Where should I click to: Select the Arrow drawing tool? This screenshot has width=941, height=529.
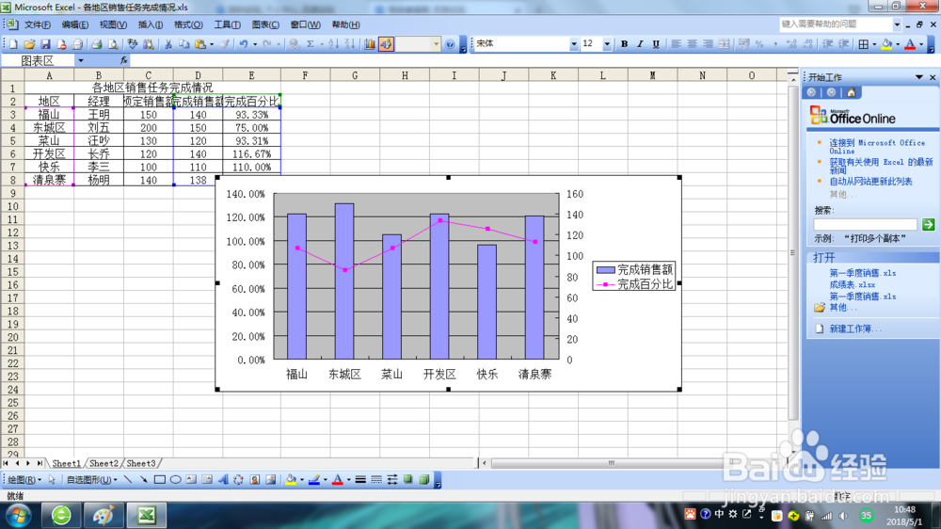click(143, 480)
